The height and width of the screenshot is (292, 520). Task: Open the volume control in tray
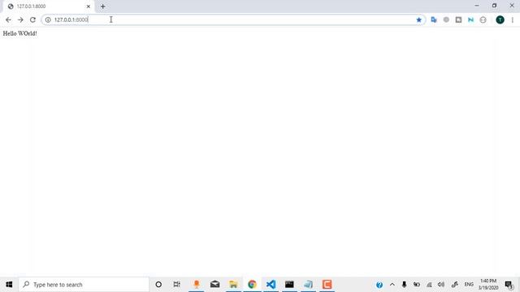tap(441, 285)
